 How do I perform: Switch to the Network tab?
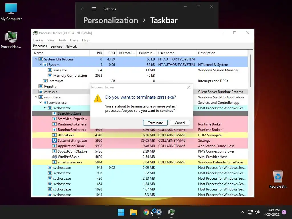pos(71,46)
